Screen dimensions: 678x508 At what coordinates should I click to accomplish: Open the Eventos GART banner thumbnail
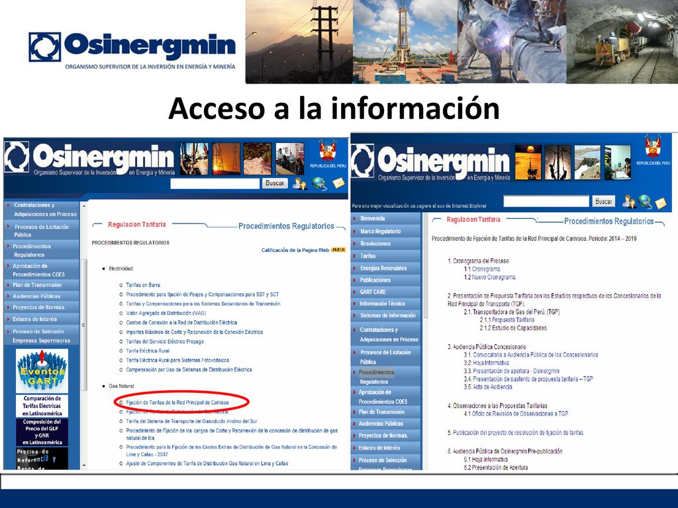(x=42, y=372)
